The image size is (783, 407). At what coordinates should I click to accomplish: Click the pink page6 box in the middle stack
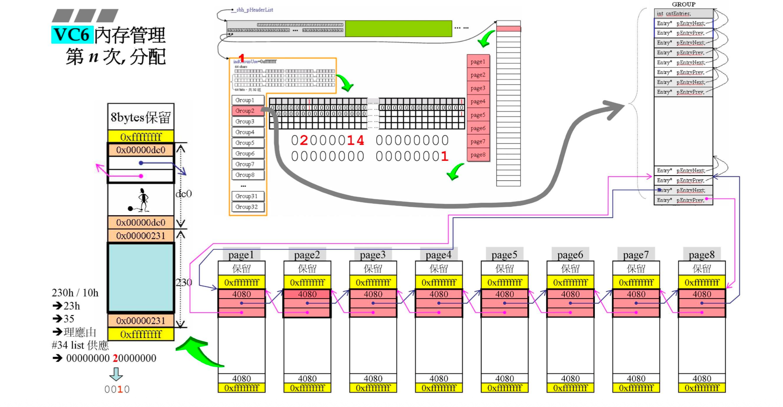478,128
